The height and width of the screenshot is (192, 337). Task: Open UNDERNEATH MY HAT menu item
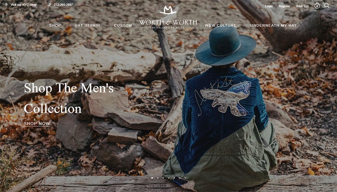pos(273,25)
